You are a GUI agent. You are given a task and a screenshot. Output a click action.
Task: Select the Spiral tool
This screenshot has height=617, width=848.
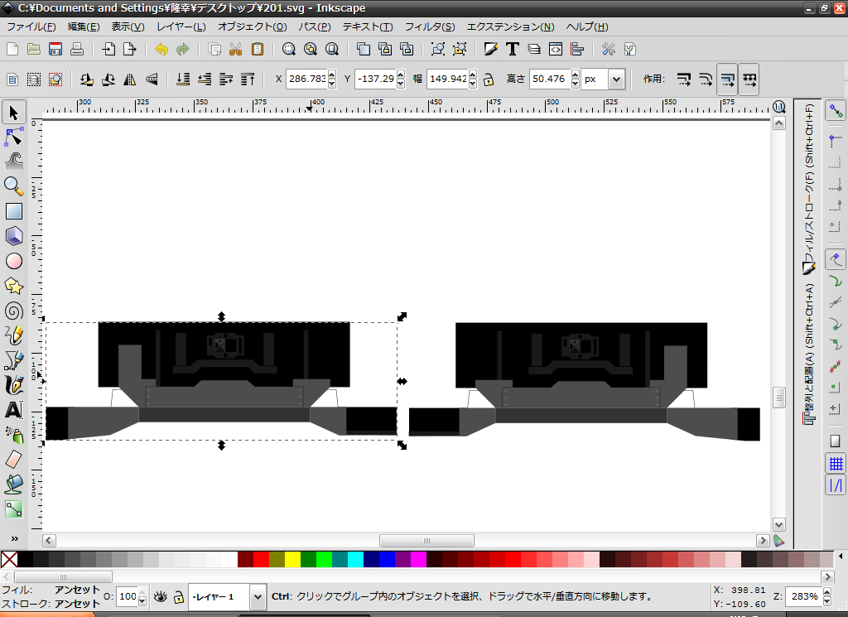(x=13, y=311)
